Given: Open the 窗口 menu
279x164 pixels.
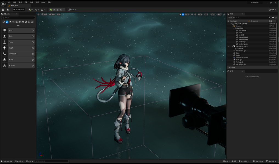Looking at the screenshot, I should click(x=20, y=2).
